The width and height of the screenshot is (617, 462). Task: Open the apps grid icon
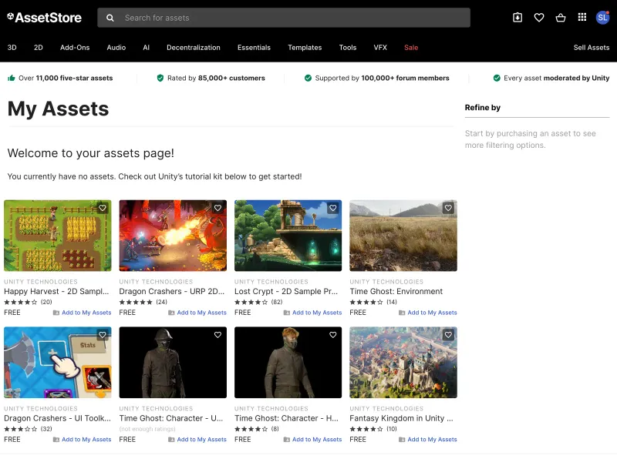[582, 17]
